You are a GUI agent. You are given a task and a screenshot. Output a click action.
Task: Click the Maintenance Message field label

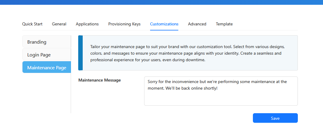(99, 80)
